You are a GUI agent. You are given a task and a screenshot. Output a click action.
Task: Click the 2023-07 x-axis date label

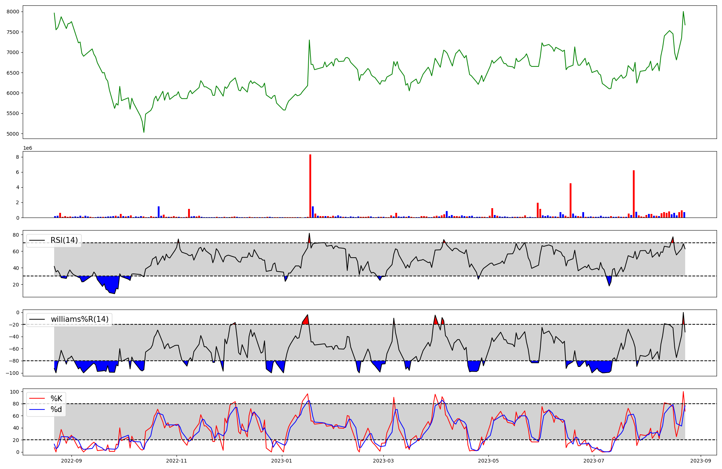[594, 461]
